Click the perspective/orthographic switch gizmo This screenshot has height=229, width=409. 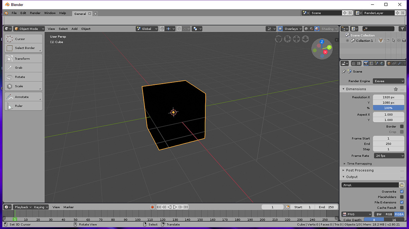point(278,39)
